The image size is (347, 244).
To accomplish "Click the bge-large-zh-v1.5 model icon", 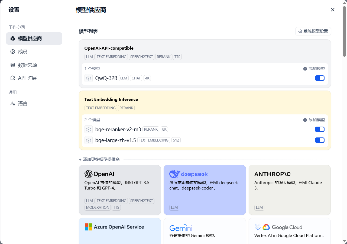I will 89,140.
